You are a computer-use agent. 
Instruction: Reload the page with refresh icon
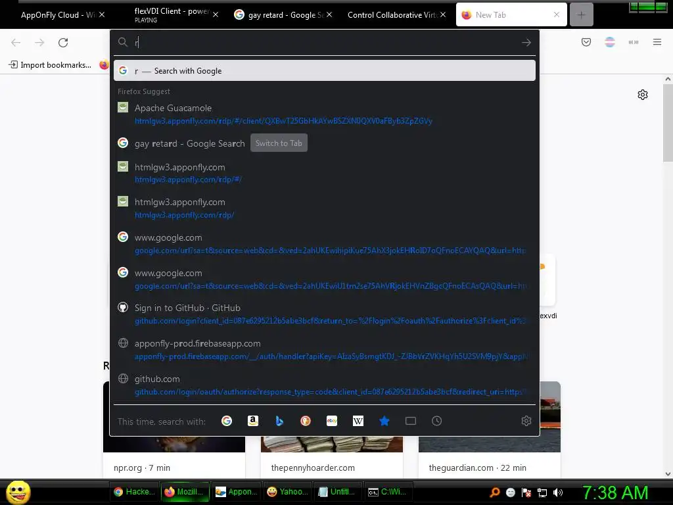tap(63, 43)
